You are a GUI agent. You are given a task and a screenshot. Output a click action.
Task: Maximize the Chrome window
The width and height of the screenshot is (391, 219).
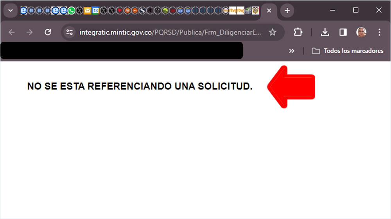coord(355,10)
